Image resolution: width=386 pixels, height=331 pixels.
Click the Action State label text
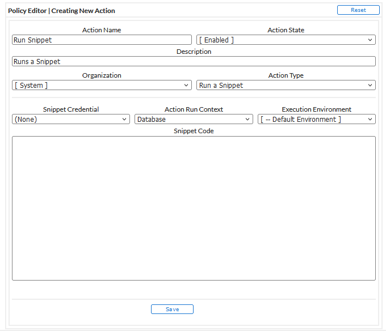coord(286,30)
